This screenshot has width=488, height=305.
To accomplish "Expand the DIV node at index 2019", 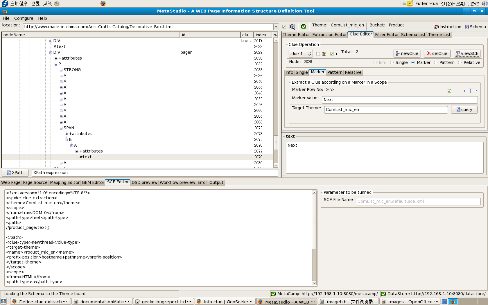I will tap(51, 41).
